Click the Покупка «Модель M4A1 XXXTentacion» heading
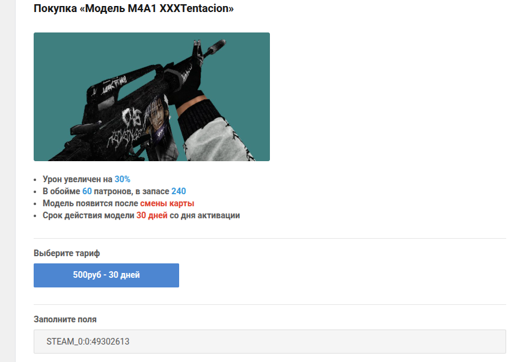 (x=133, y=8)
